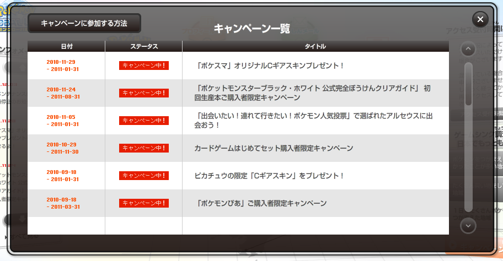Click the ステータス column header
Image resolution: width=503 pixels, height=261 pixels.
coord(143,46)
